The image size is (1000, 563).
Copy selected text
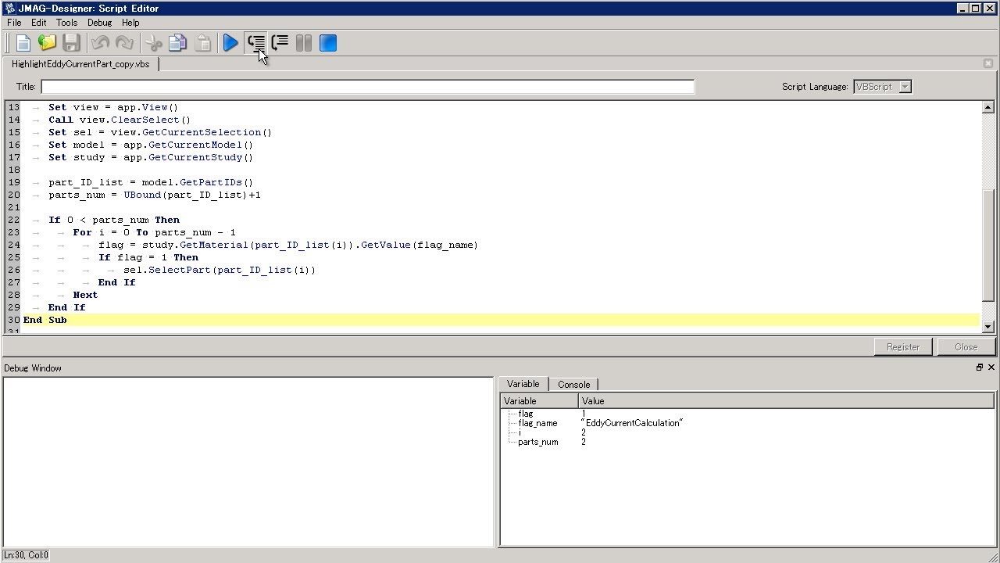[178, 43]
